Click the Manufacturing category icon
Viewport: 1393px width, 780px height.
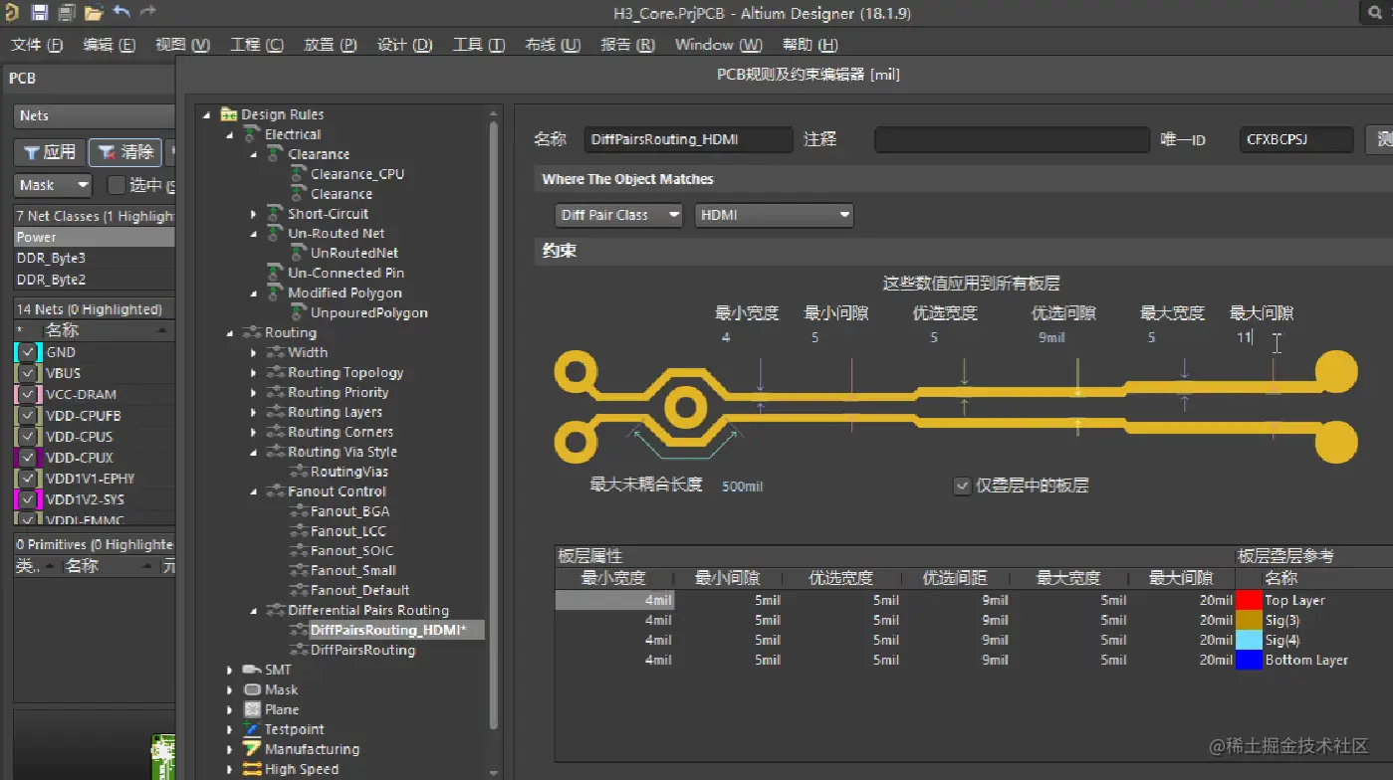pyautogui.click(x=252, y=749)
